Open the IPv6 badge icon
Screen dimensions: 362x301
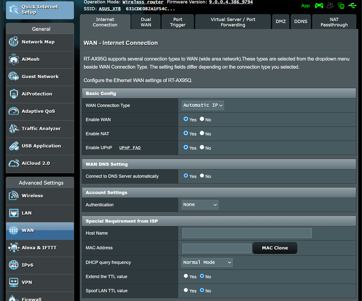point(13,265)
